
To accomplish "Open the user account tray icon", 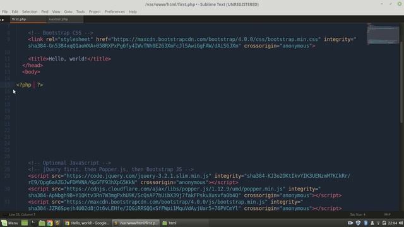I will (372, 223).
